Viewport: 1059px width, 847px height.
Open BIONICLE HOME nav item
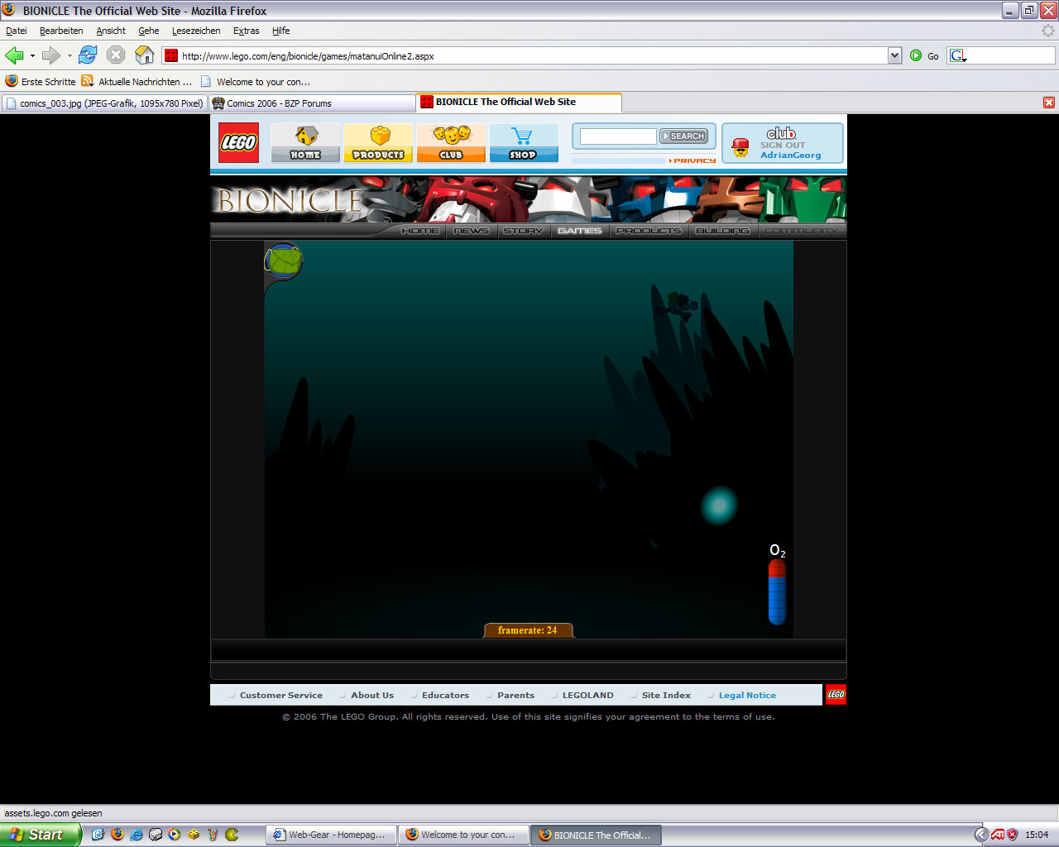(x=420, y=231)
